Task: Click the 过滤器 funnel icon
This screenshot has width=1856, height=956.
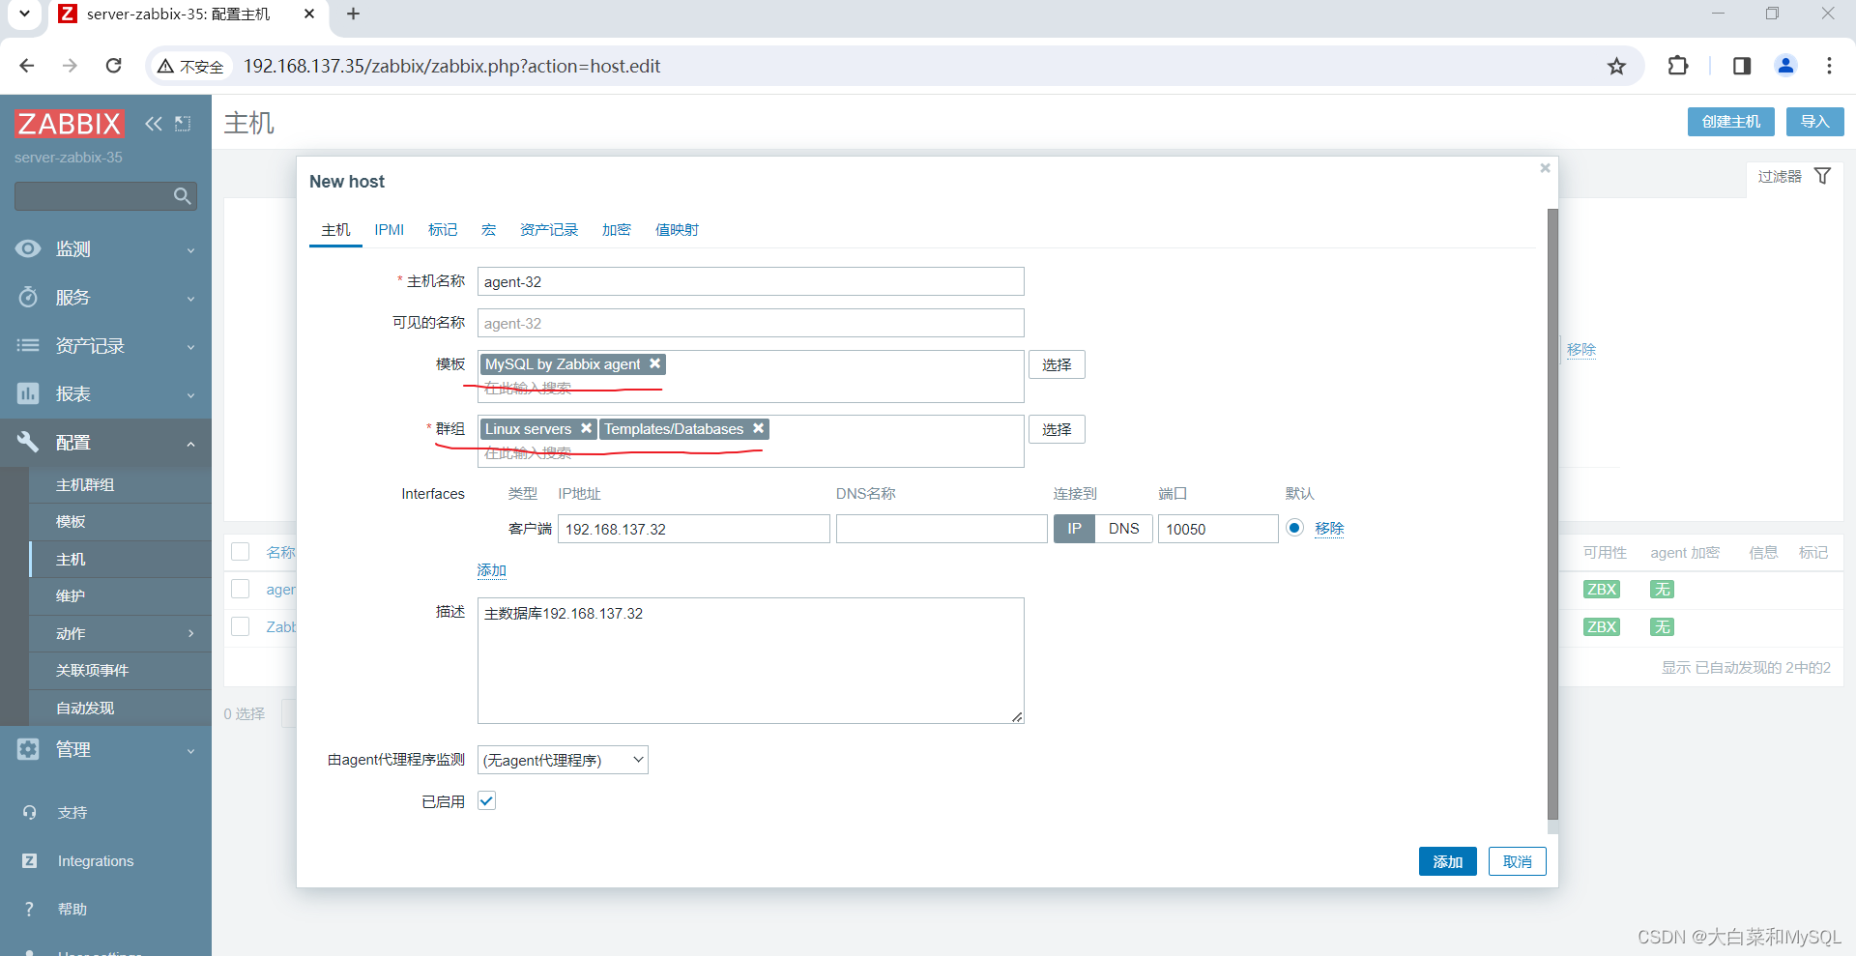Action: (x=1822, y=176)
